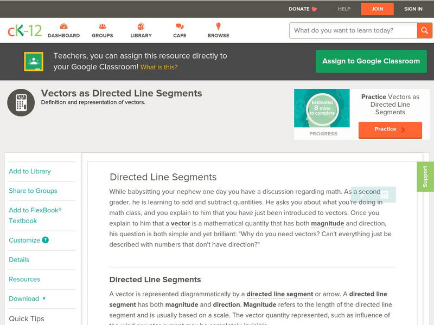Image resolution: width=434 pixels, height=325 pixels.
Task: Select the Groups icon
Action: pyautogui.click(x=102, y=25)
